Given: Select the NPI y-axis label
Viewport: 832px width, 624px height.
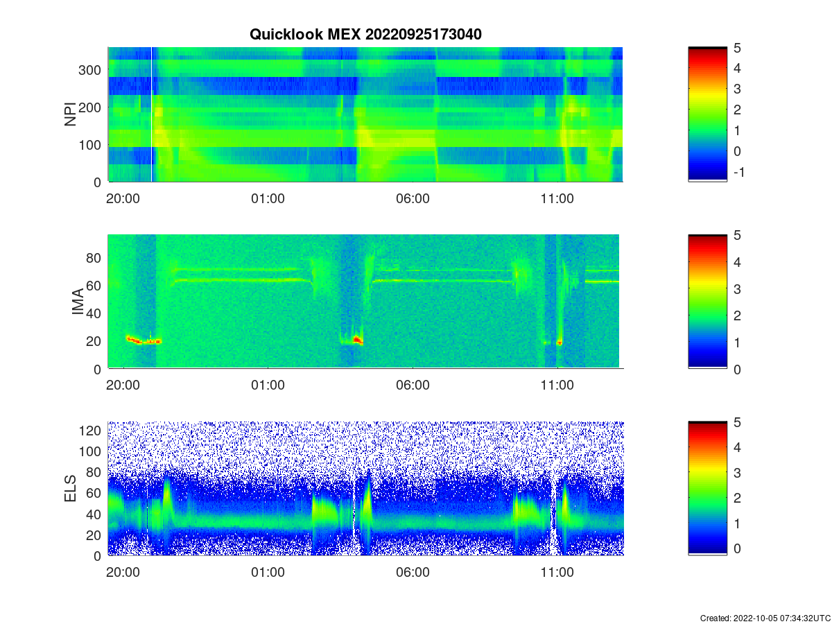Looking at the screenshot, I should coord(71,114).
